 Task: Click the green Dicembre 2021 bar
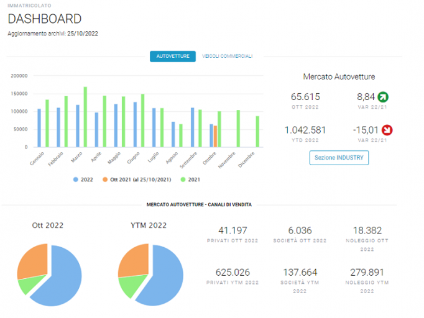pos(257,132)
